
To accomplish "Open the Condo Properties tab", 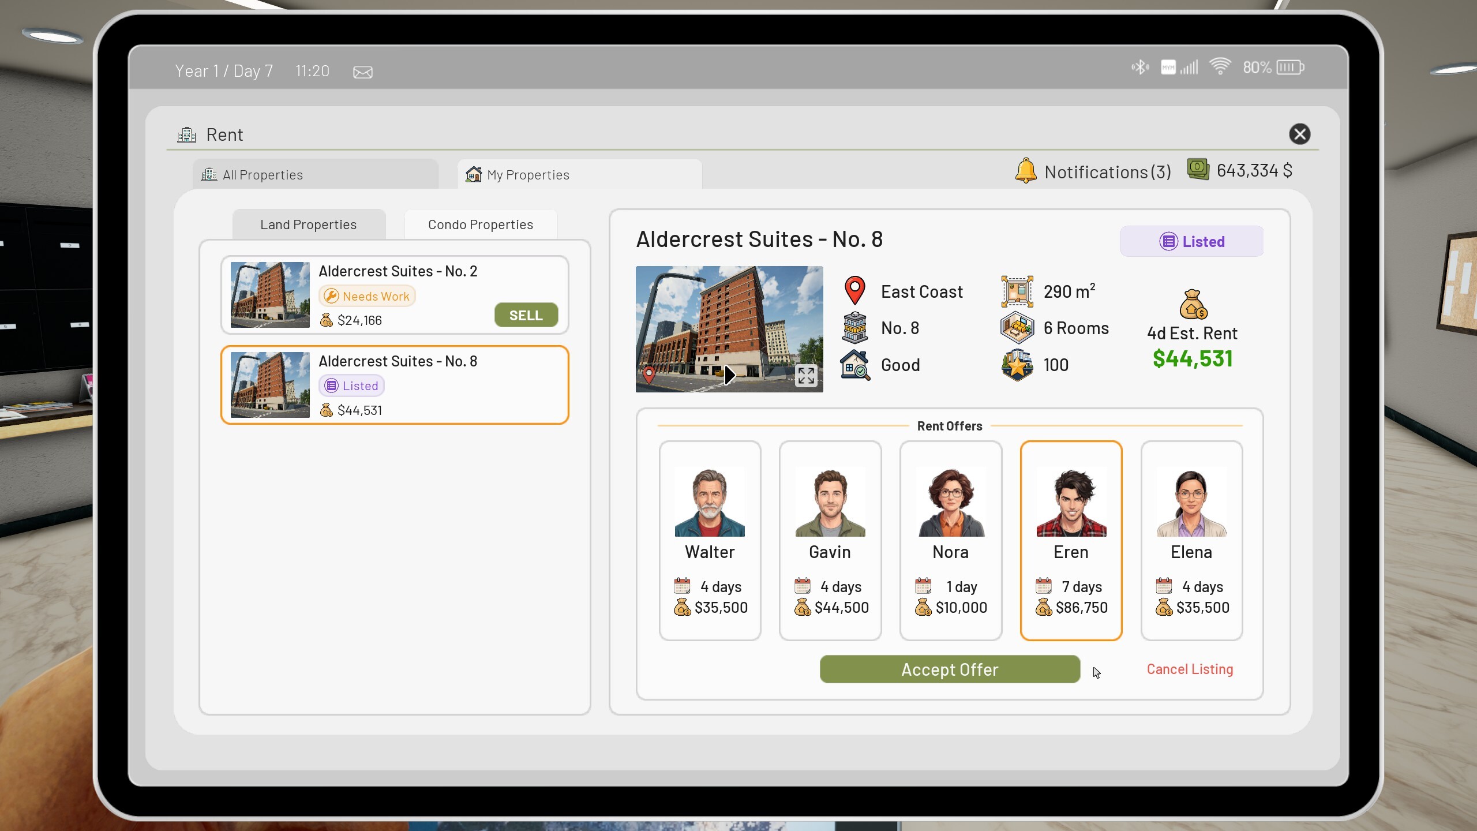I will 481,224.
